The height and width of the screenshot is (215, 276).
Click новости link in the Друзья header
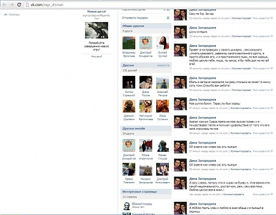tap(163, 65)
